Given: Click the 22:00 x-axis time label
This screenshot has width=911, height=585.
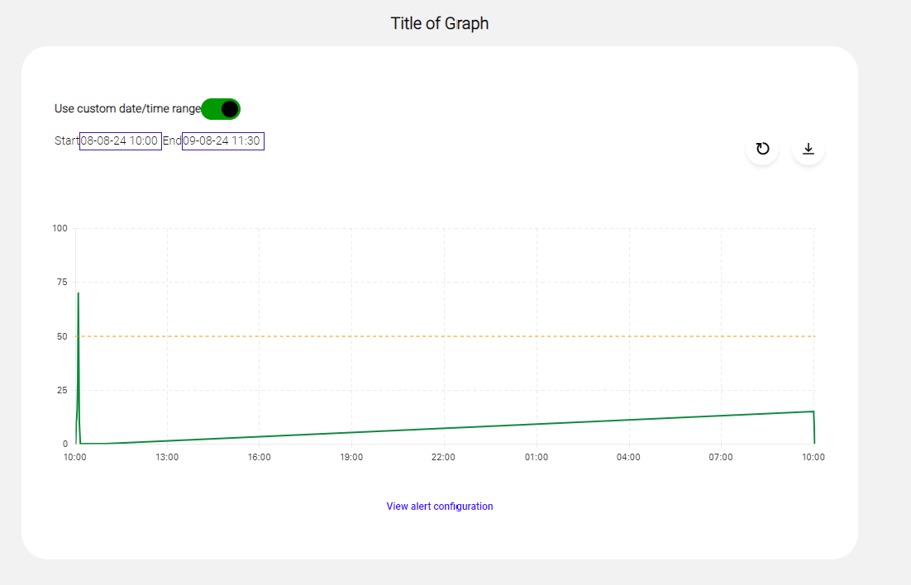Looking at the screenshot, I should pos(444,457).
